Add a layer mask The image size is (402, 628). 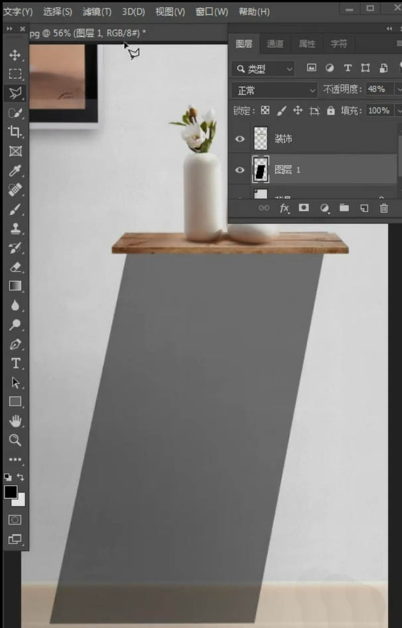pos(304,208)
